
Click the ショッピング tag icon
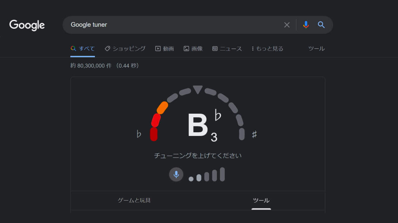pyautogui.click(x=108, y=48)
